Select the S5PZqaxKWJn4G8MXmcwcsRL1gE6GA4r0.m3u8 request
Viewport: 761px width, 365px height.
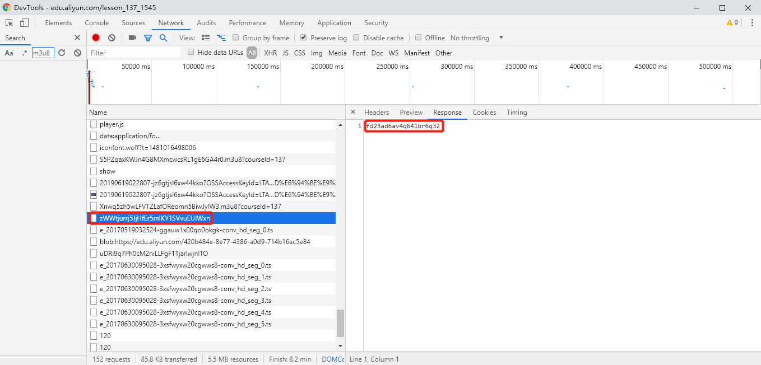[x=211, y=160]
